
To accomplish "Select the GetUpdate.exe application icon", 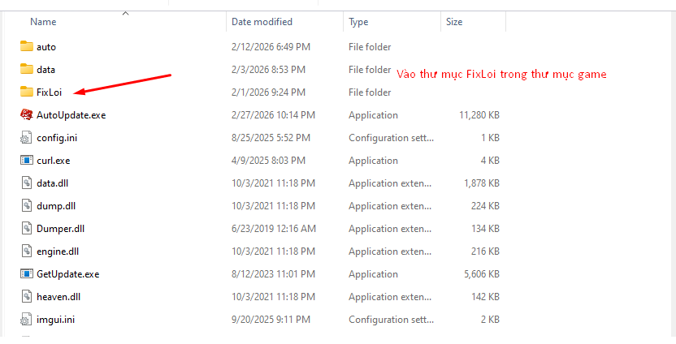I will 26,273.
